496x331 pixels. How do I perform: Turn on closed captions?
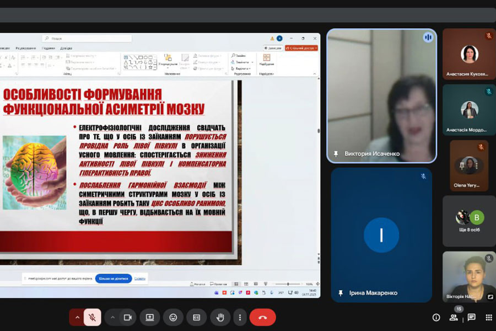point(196,317)
